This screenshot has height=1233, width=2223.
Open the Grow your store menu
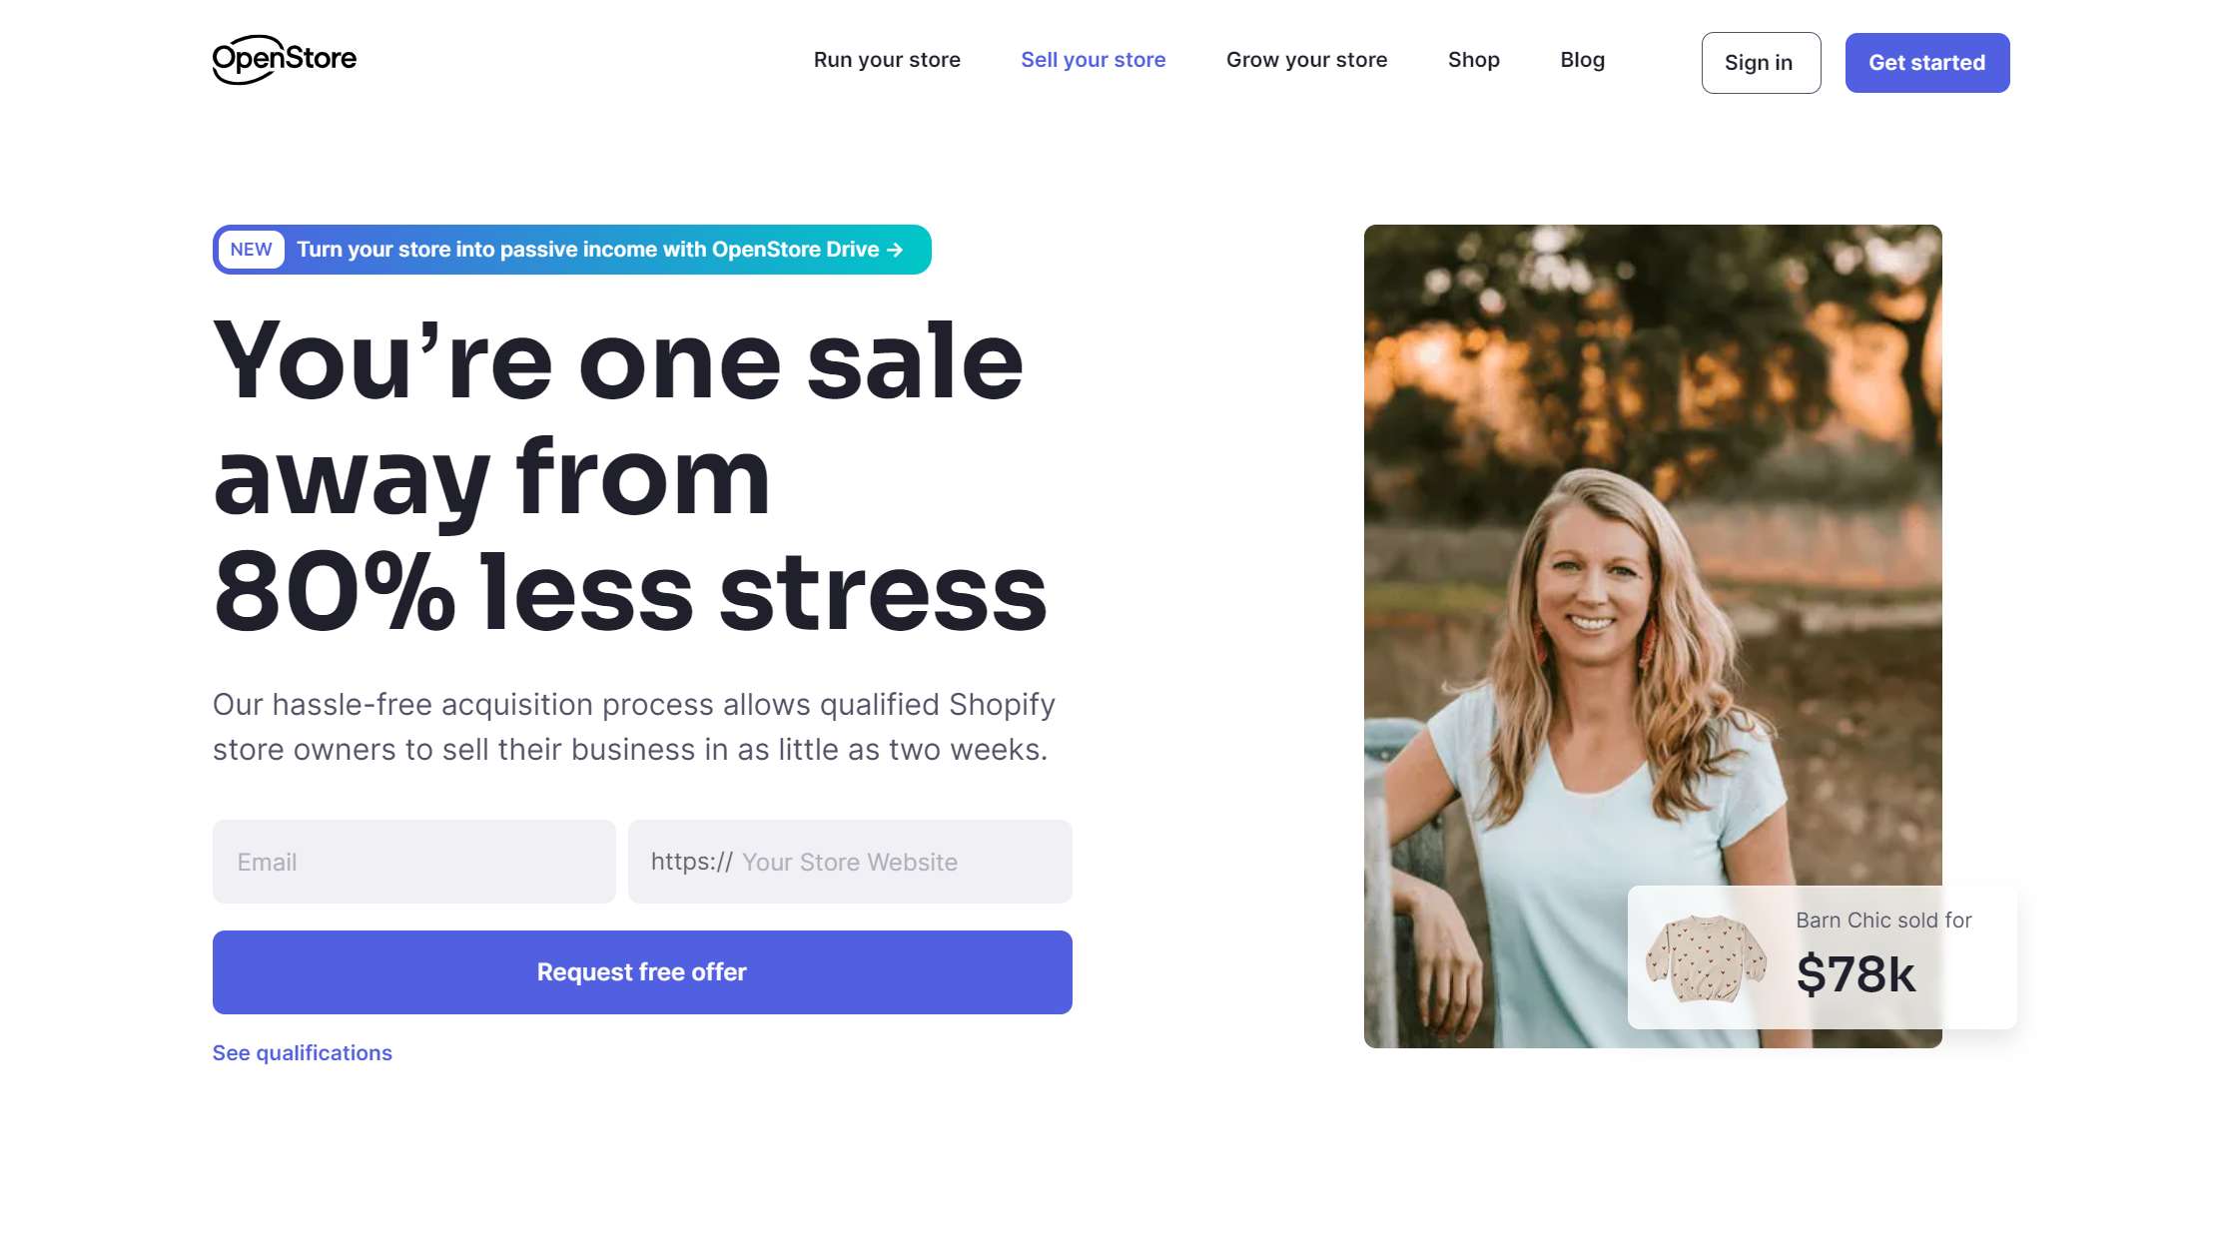(x=1306, y=60)
